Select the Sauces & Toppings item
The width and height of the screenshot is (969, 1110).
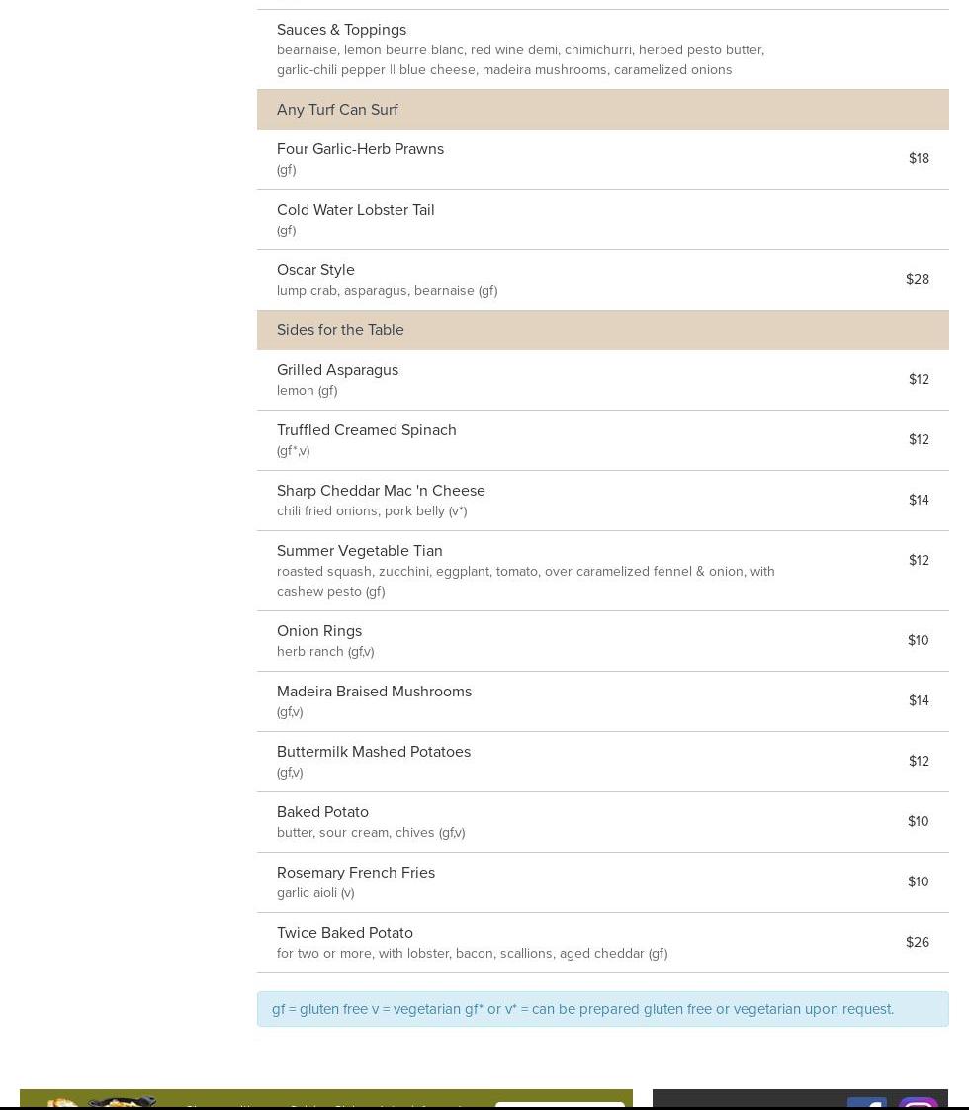tap(341, 30)
